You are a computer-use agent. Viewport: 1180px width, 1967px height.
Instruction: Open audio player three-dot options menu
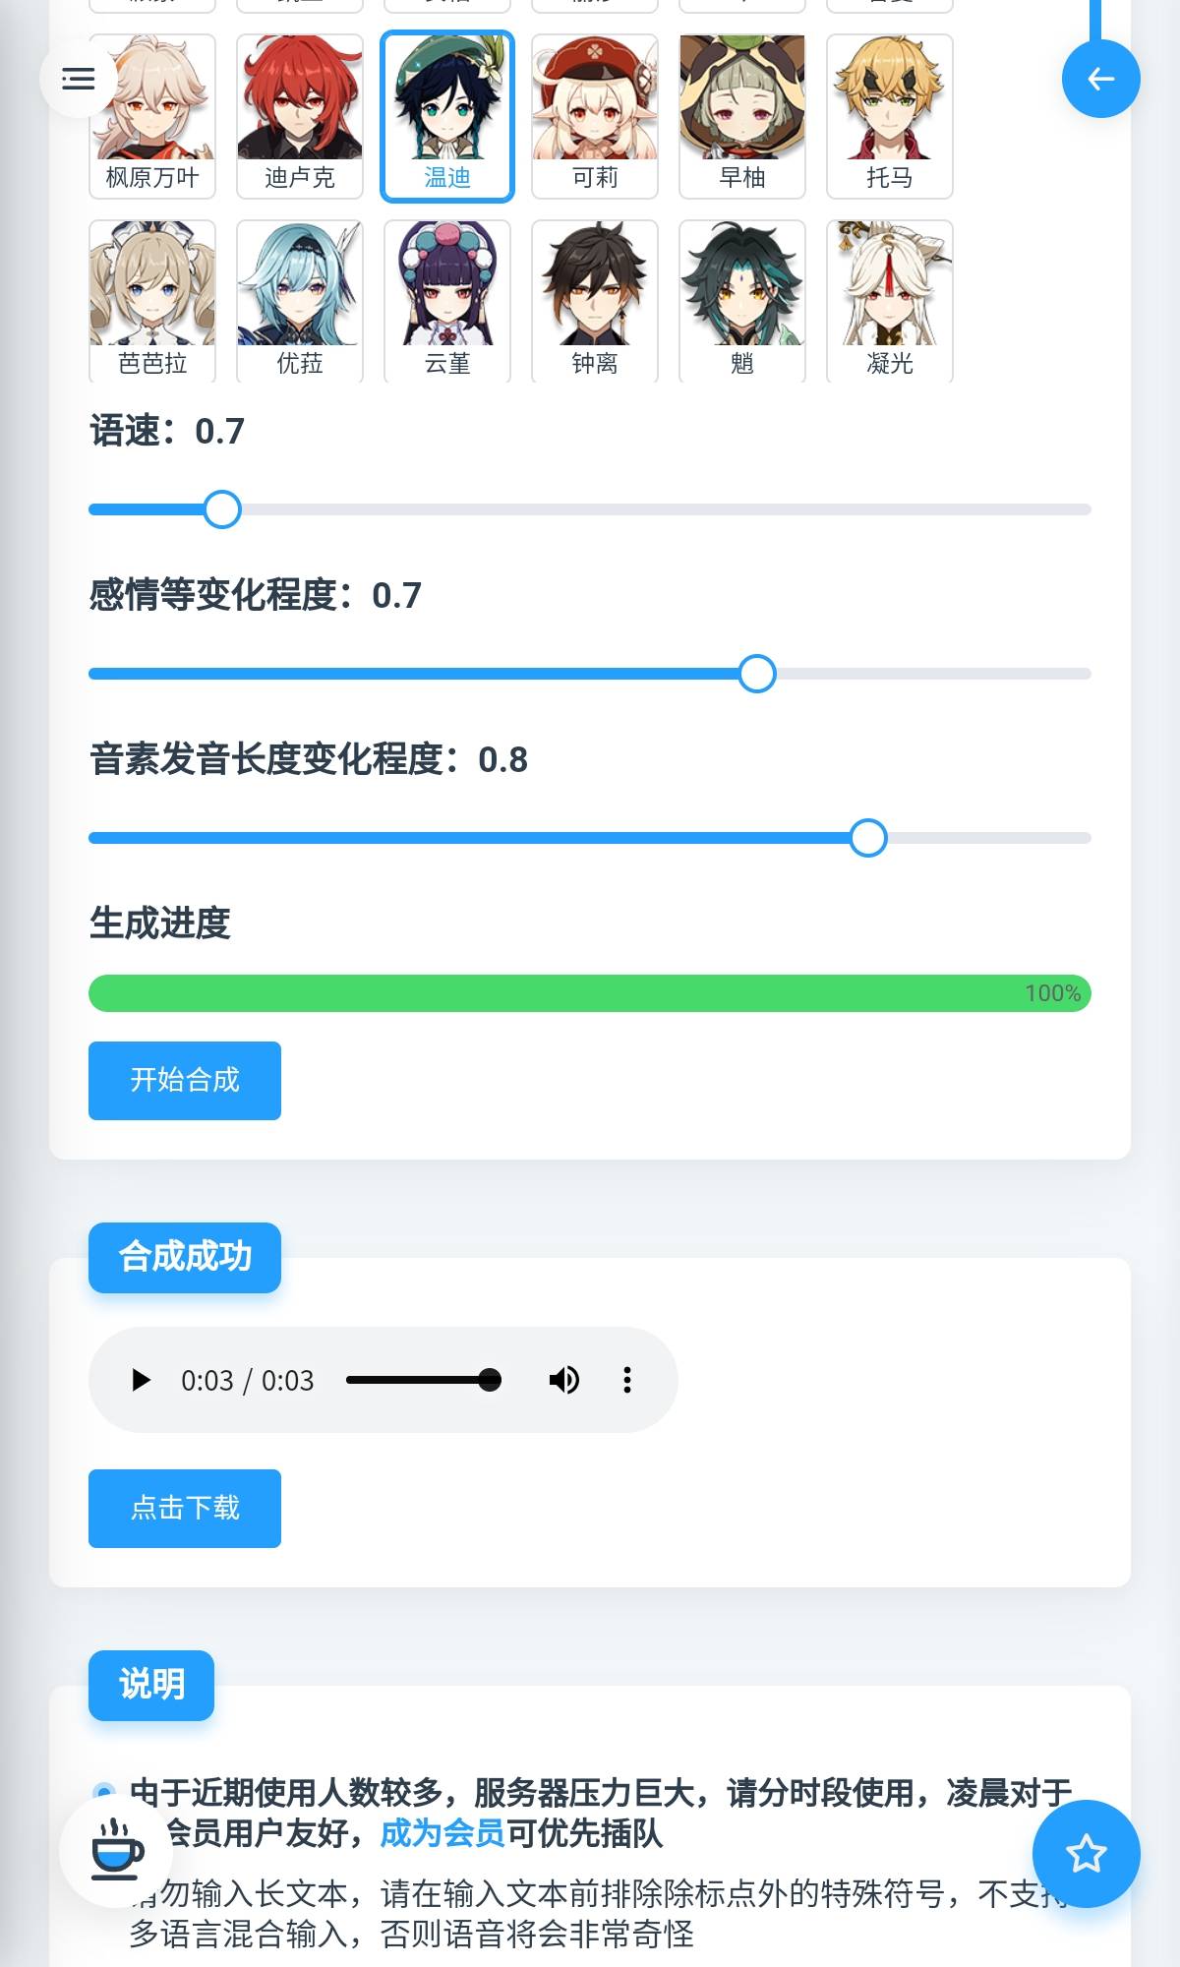(x=627, y=1380)
